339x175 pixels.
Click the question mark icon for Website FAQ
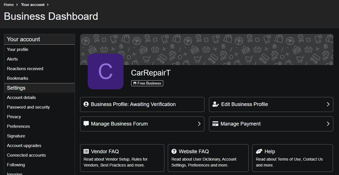pyautogui.click(x=174, y=152)
